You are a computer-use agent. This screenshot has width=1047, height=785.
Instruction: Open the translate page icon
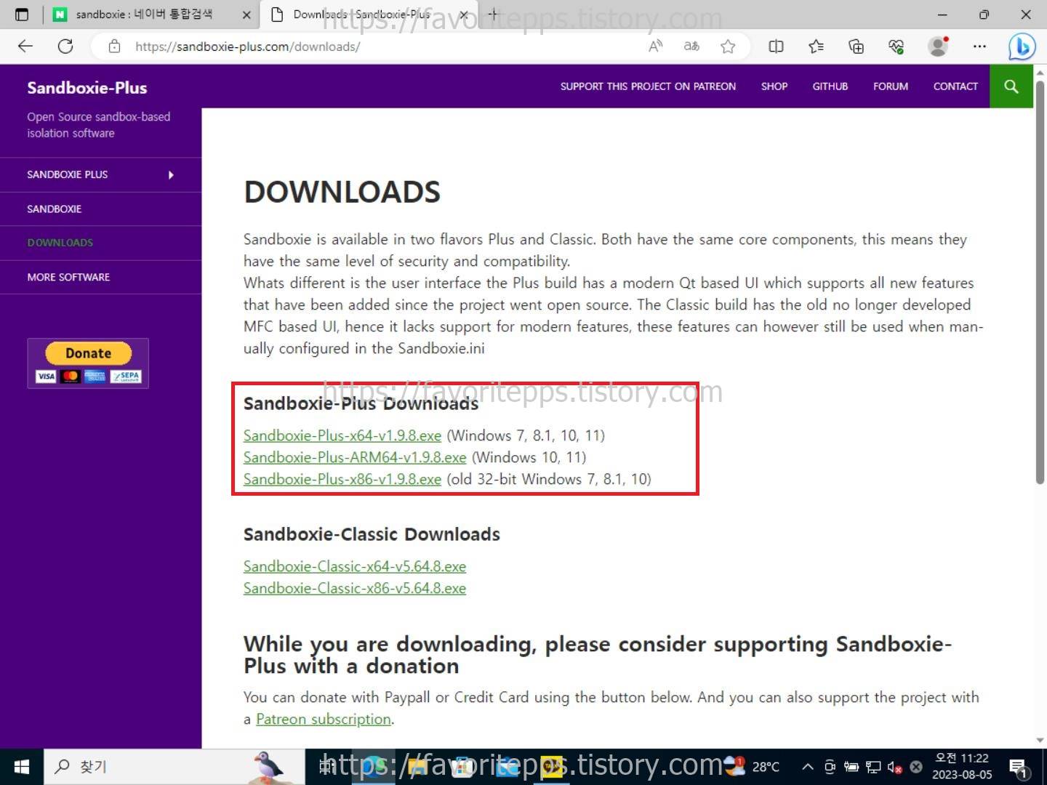[x=691, y=47]
